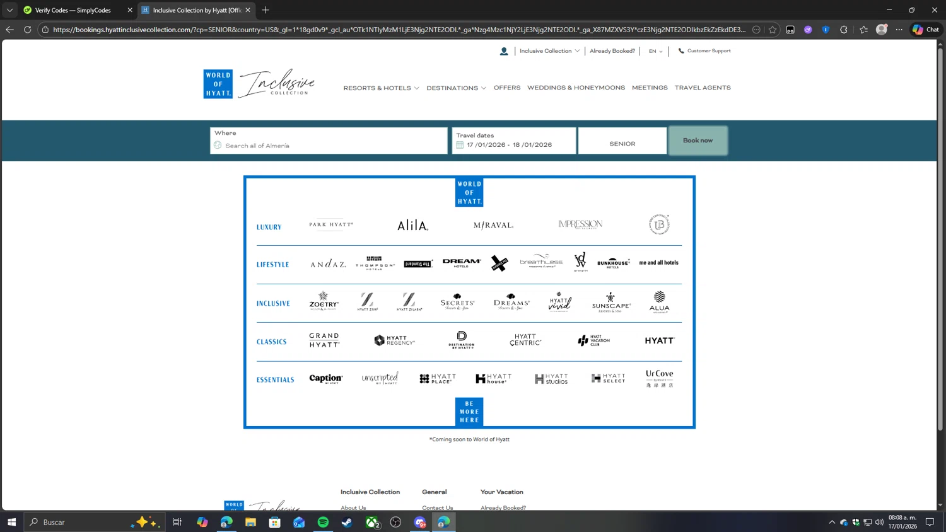Screen dimensions: 946x532
Task: Open the taskbar clock showing 08:08 a. m.
Action: pos(902,522)
